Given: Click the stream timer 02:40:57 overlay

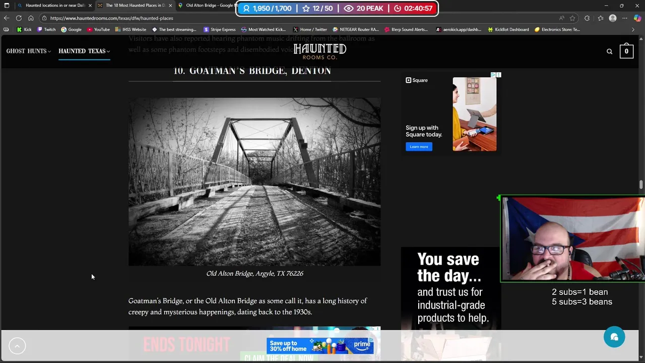Looking at the screenshot, I should pos(413,9).
